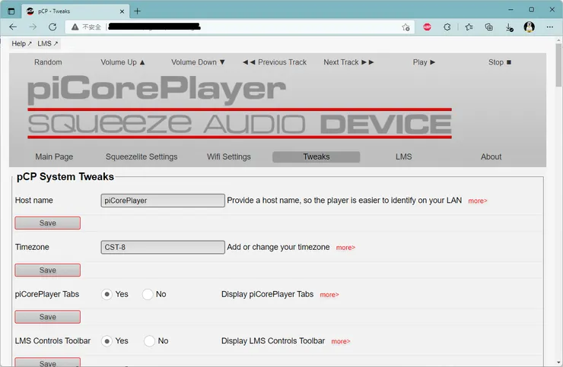Show more info on piCorePlayer Tabs
Viewport: 563px width, 367px height.
pos(329,295)
